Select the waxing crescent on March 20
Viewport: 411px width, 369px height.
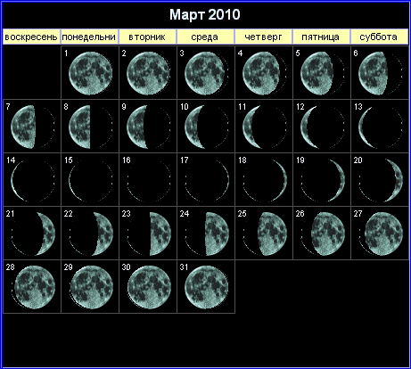[381, 180]
